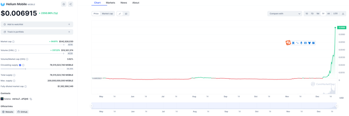349x116 pixels.
Task: Open the GitHub link
Action: [x=22, y=112]
